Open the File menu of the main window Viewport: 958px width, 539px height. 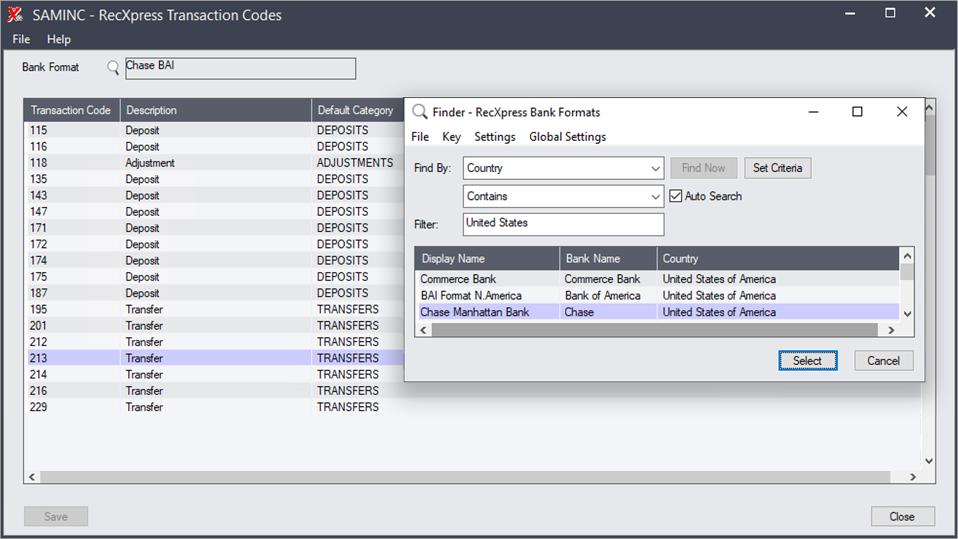pyautogui.click(x=20, y=39)
